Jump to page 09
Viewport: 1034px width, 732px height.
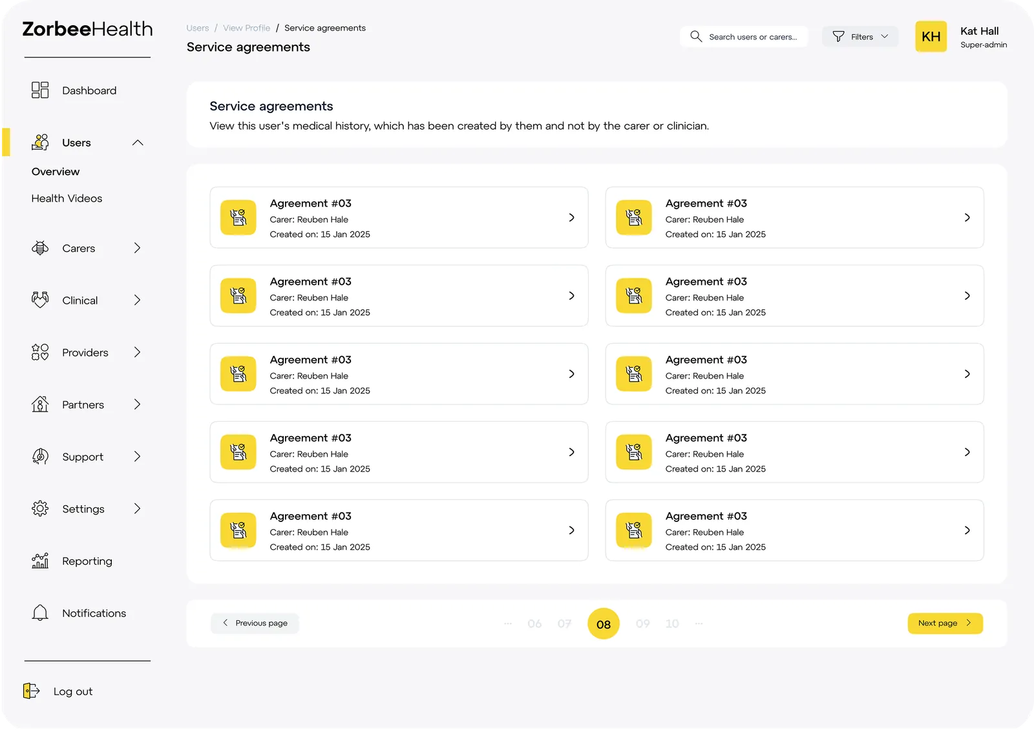pos(642,623)
